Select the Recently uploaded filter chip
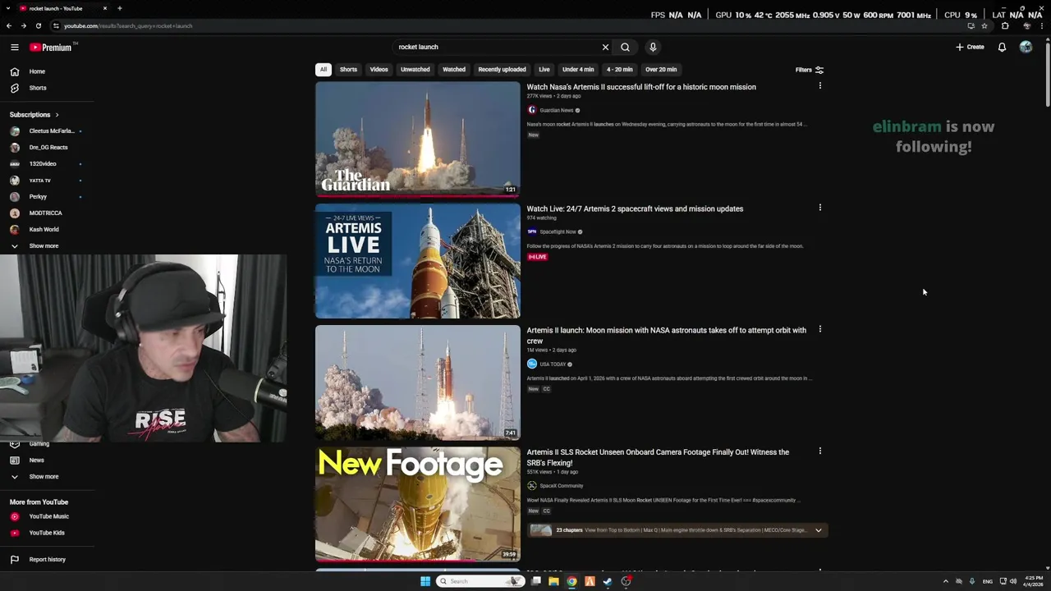The height and width of the screenshot is (591, 1051). (x=502, y=70)
